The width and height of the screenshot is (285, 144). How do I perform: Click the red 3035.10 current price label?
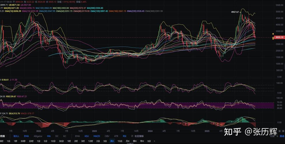coord(279,37)
